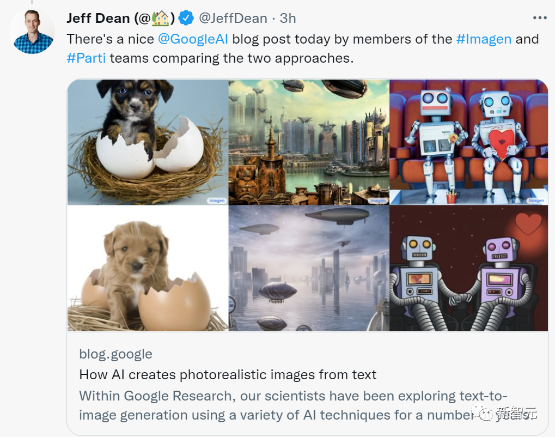View the brown puppy in brown eggshells image
The image size is (555, 437).
point(148,268)
